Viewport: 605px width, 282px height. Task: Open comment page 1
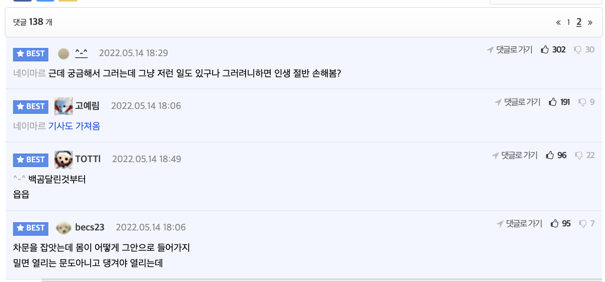(x=568, y=22)
